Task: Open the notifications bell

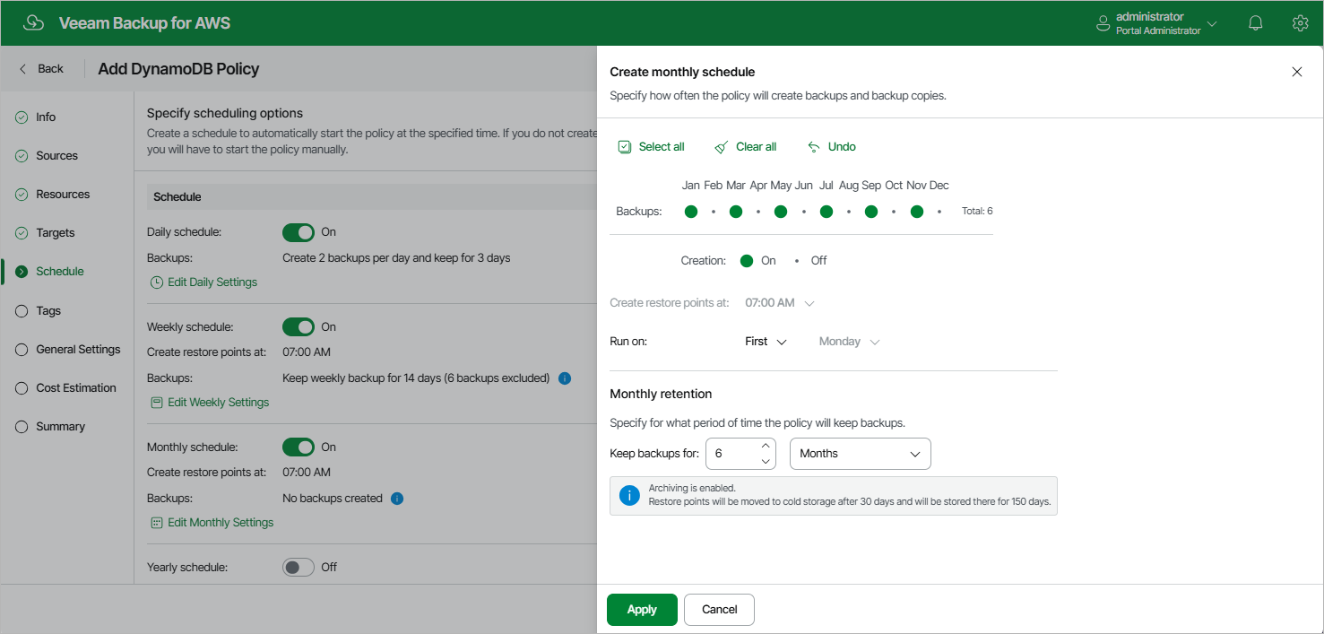Action: (1256, 23)
